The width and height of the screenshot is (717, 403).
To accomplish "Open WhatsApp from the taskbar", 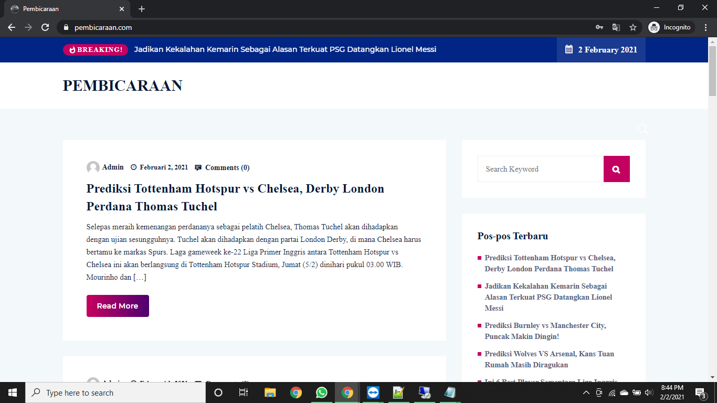I will (321, 393).
